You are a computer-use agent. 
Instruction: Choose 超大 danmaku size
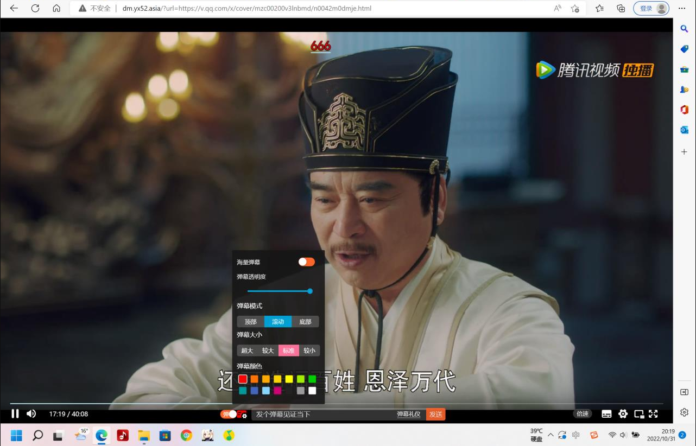248,351
